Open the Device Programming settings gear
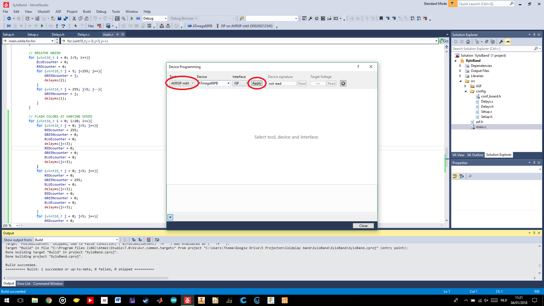Screen dimensions: 544x306 [x=343, y=83]
